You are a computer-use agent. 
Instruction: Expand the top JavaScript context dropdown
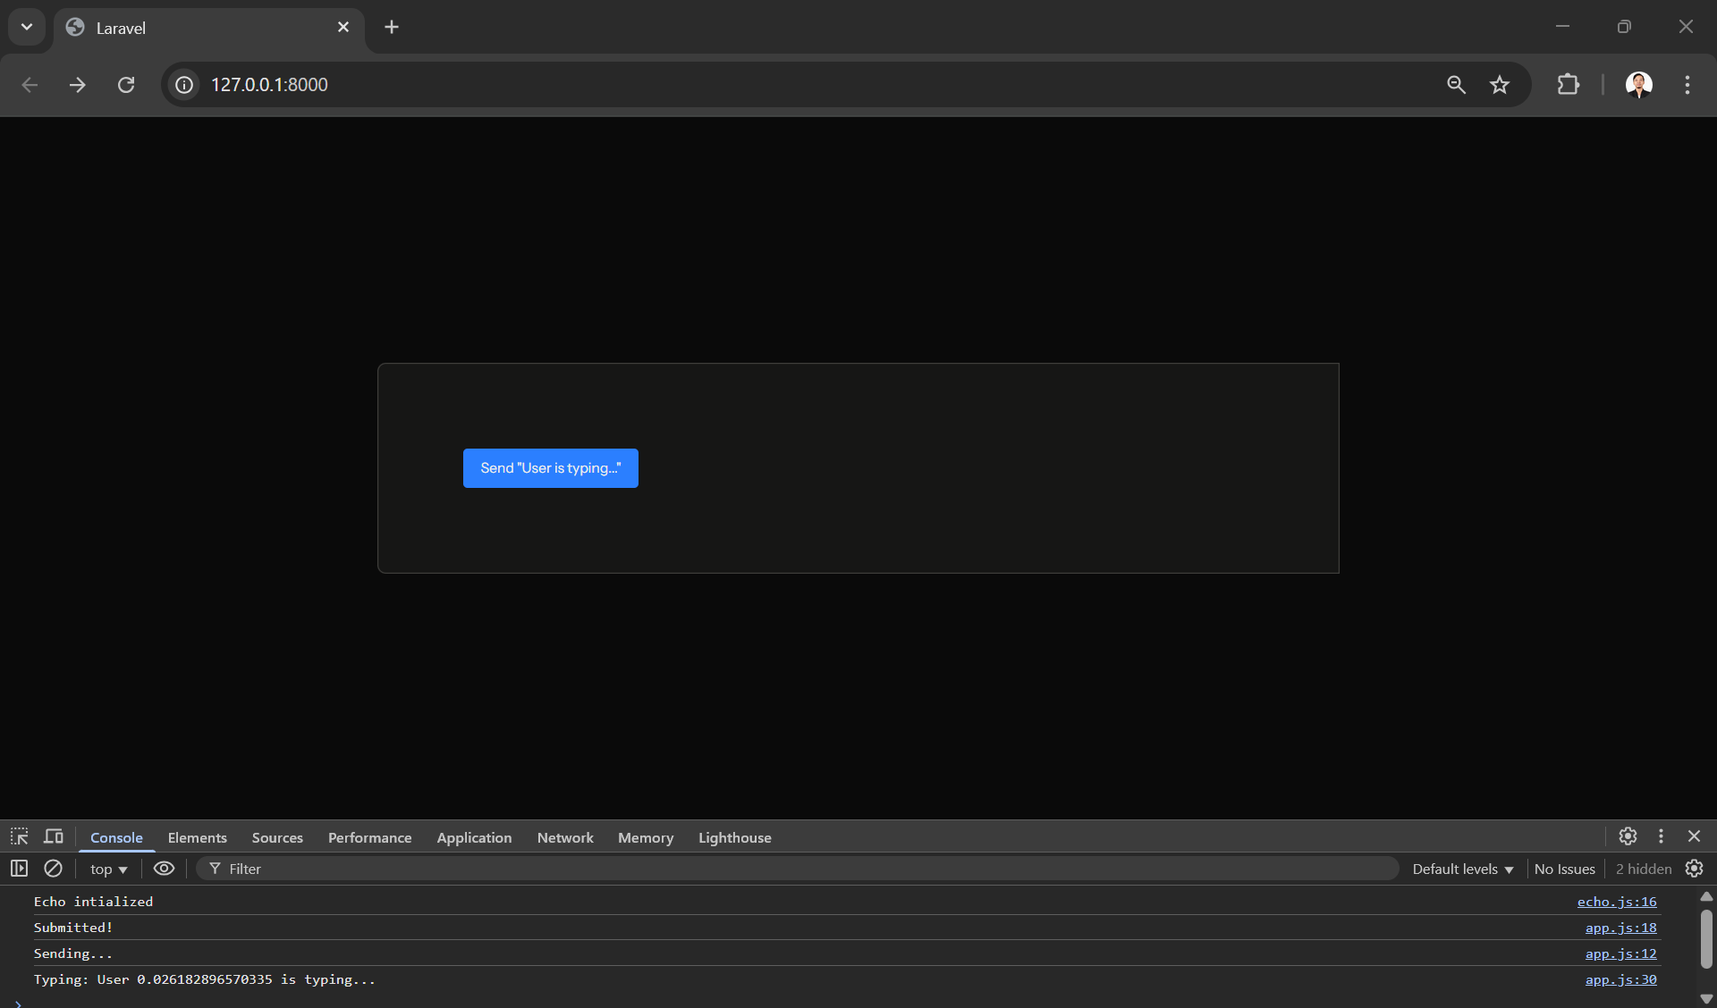click(x=108, y=869)
